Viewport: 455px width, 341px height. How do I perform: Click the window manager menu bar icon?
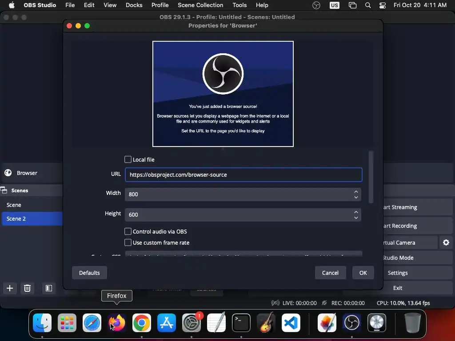click(x=352, y=5)
